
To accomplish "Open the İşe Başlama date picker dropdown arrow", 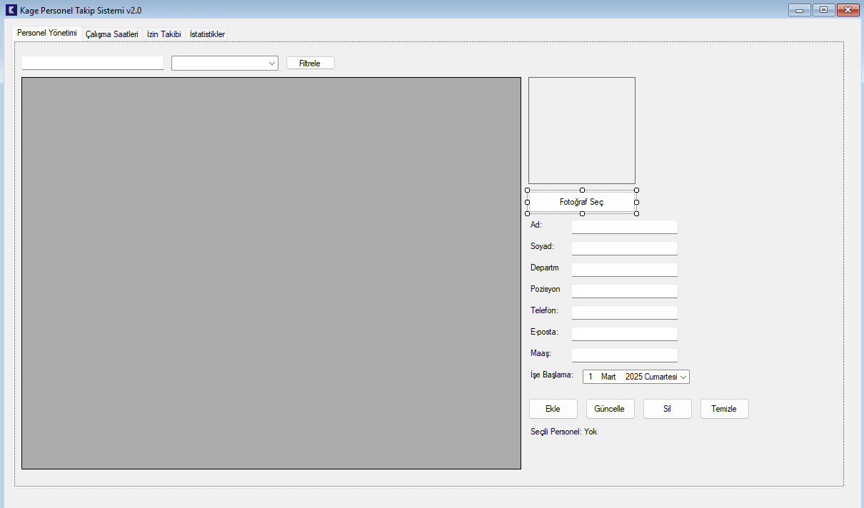I will [x=683, y=377].
